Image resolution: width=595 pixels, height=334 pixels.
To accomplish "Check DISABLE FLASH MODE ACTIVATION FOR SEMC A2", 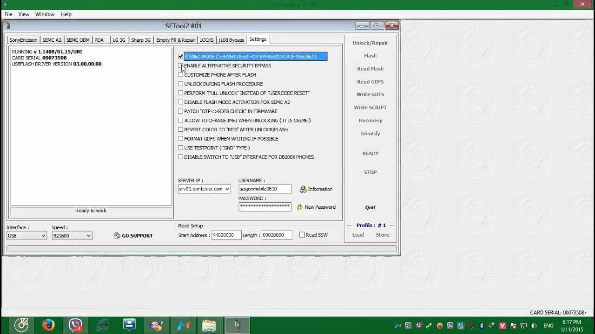I will click(181, 102).
